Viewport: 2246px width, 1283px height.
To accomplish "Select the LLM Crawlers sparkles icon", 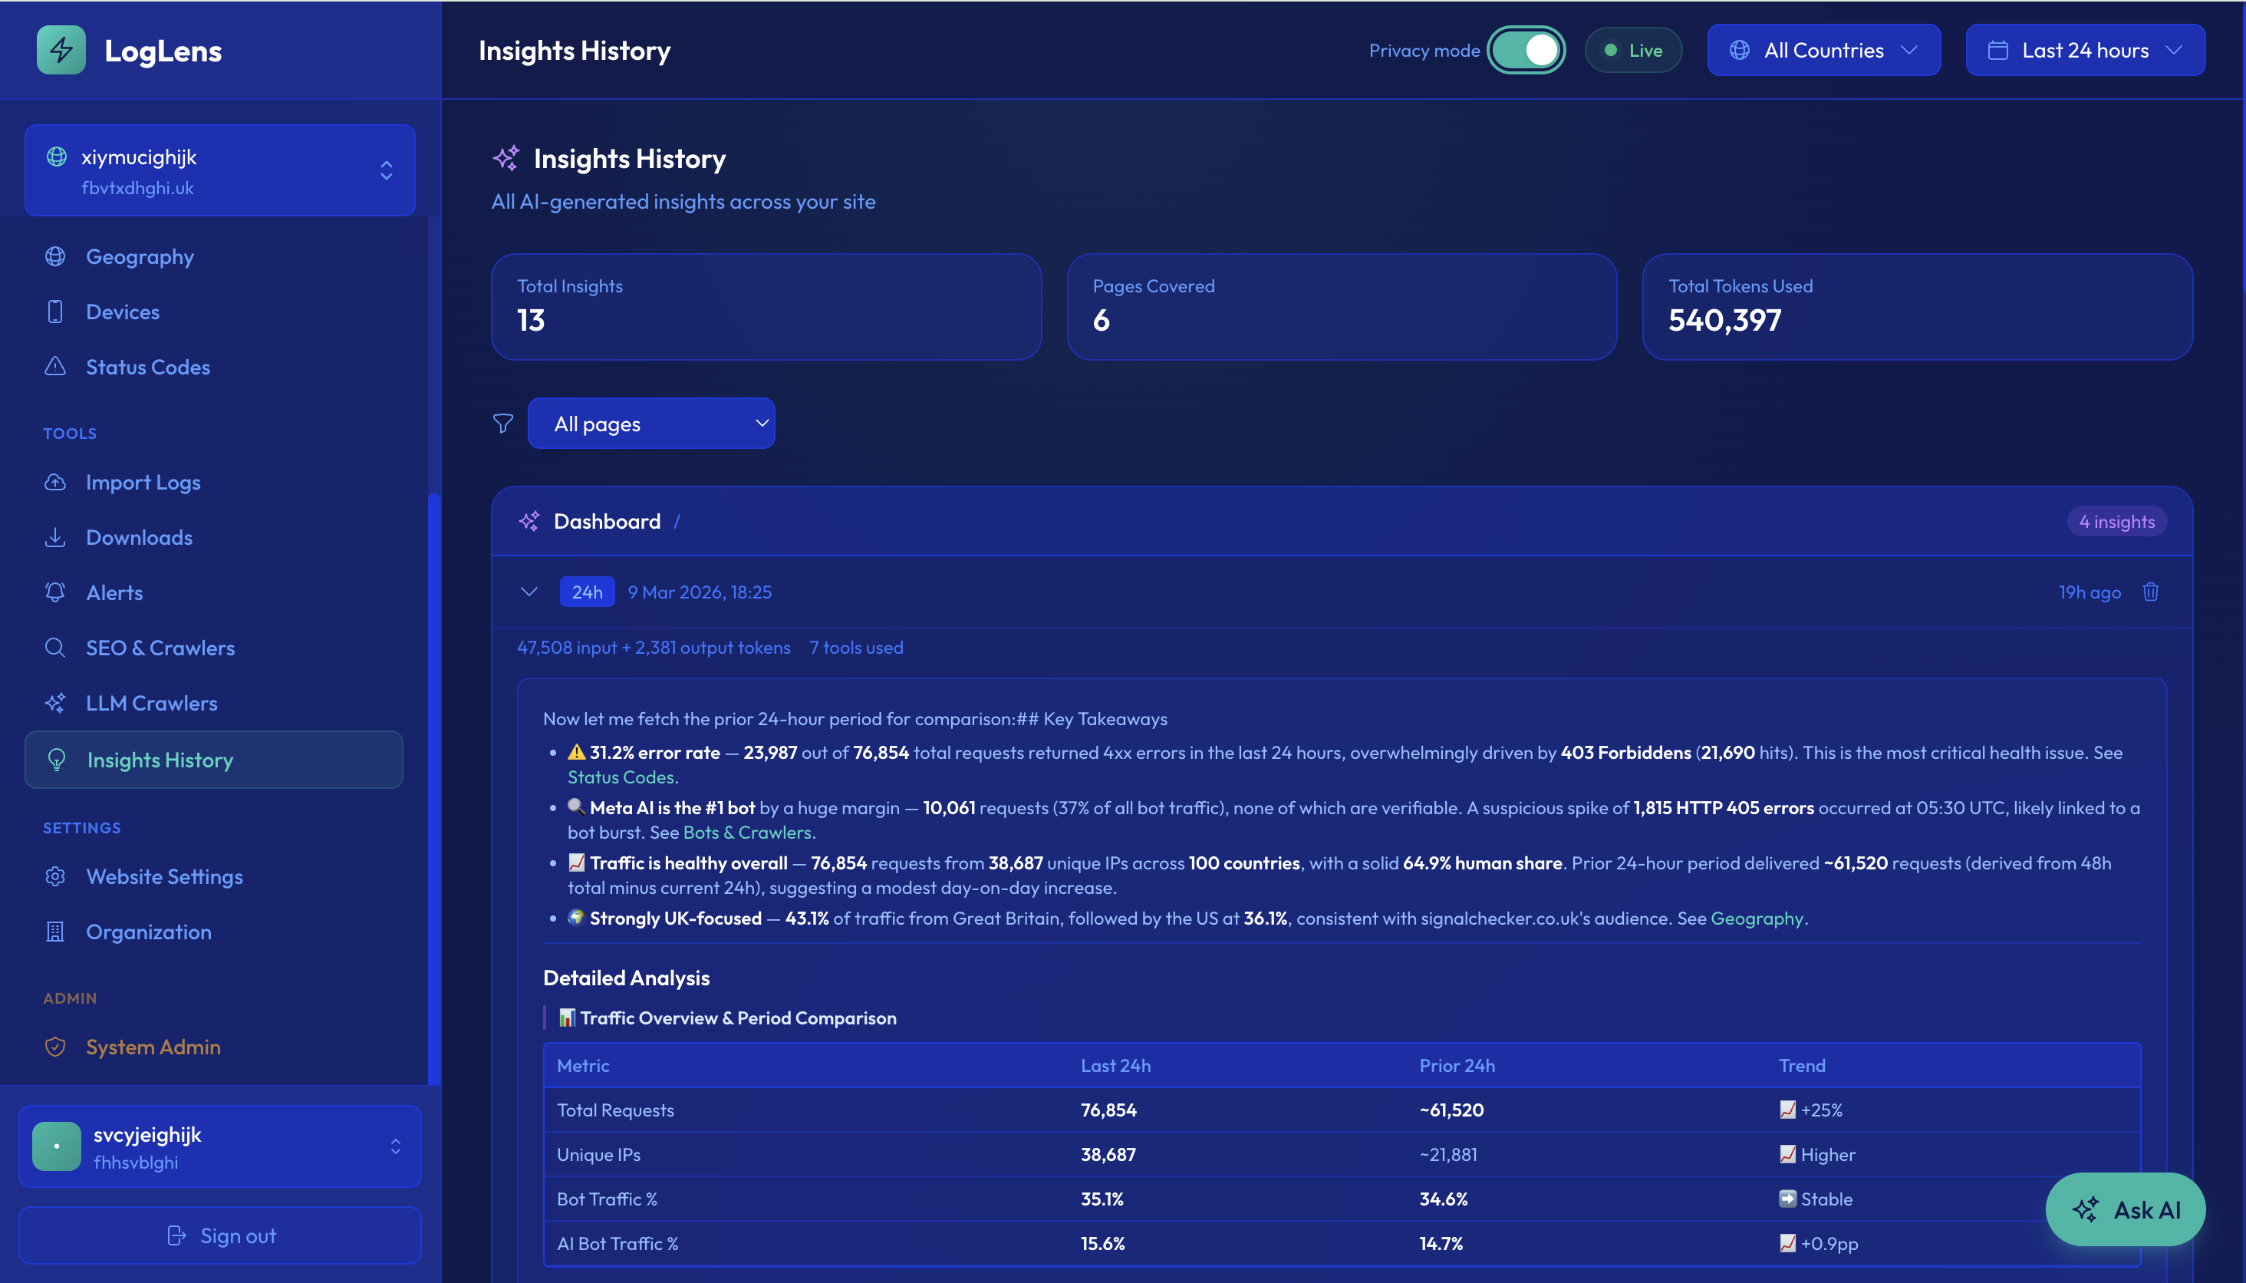I will [55, 702].
